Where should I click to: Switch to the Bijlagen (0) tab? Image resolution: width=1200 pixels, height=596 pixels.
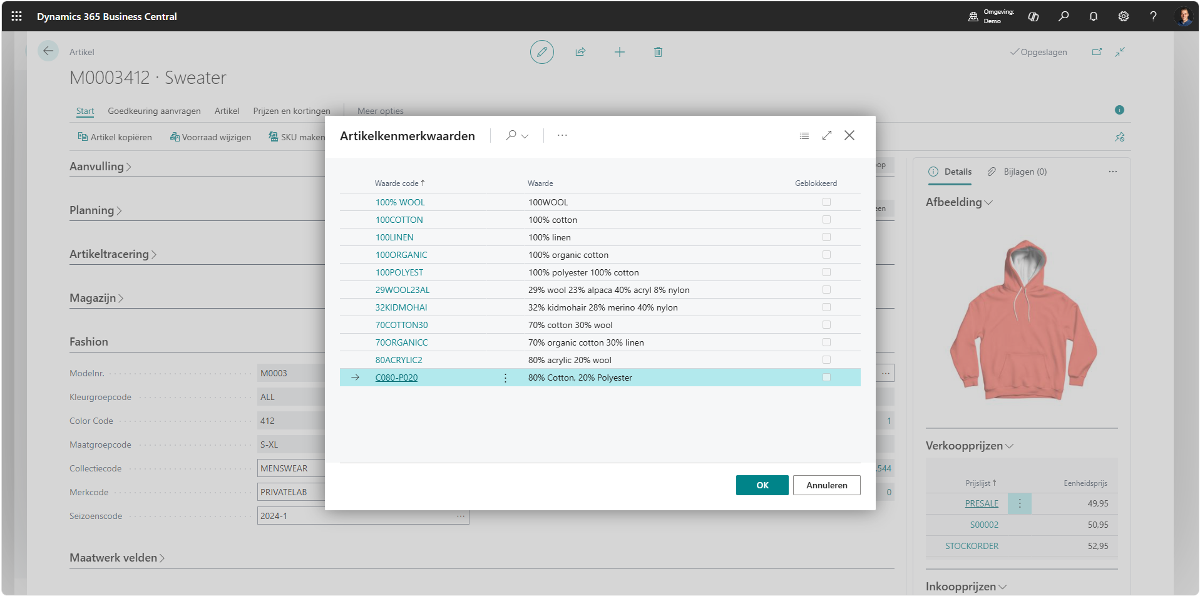[x=1017, y=172]
